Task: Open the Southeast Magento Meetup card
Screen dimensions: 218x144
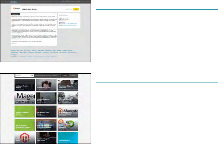Action: pyautogui.click(x=25, y=85)
